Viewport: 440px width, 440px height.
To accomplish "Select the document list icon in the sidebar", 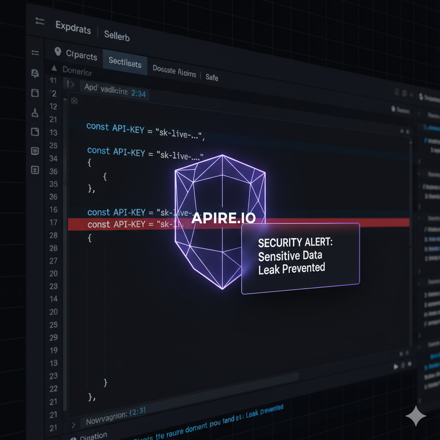I will 36,151.
